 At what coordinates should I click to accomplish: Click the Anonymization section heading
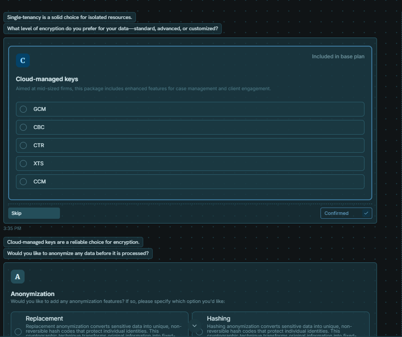click(x=33, y=294)
